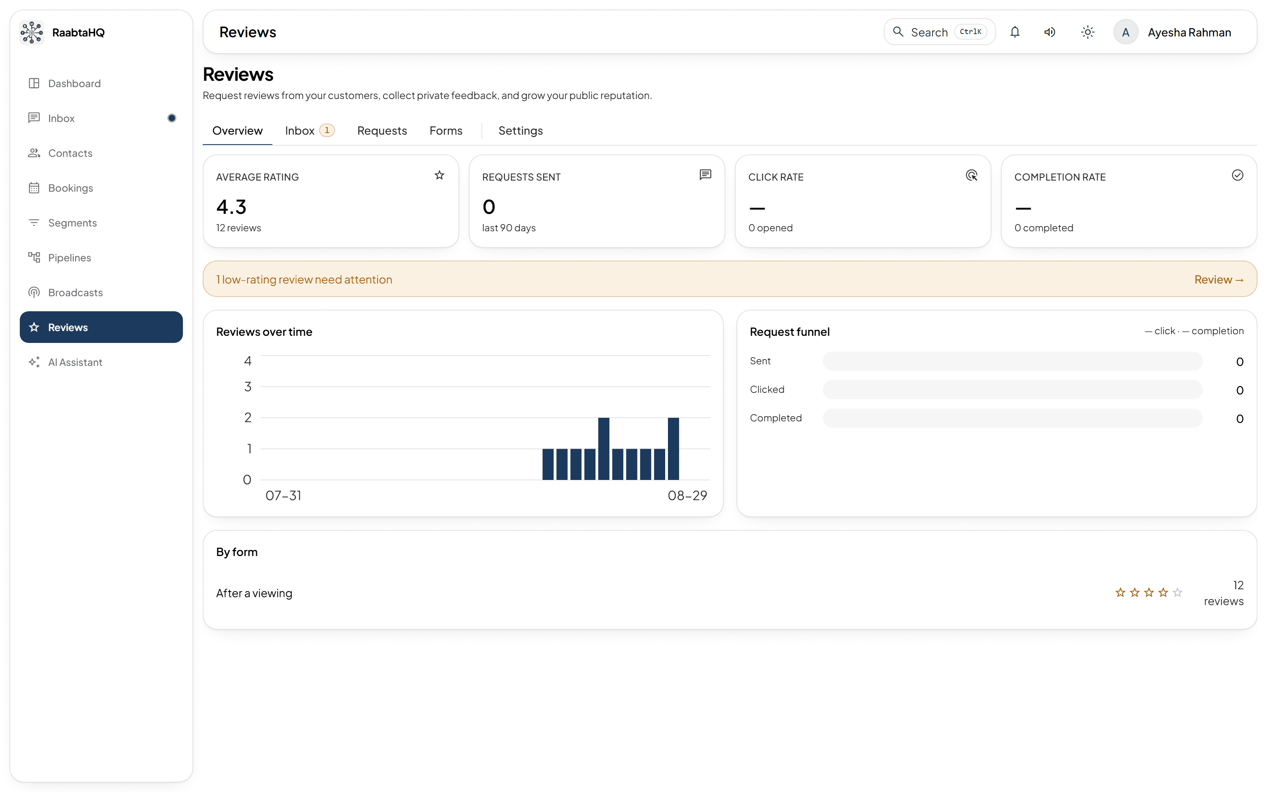1267x792 pixels.
Task: Click the Review → link in alert banner
Action: coord(1219,280)
